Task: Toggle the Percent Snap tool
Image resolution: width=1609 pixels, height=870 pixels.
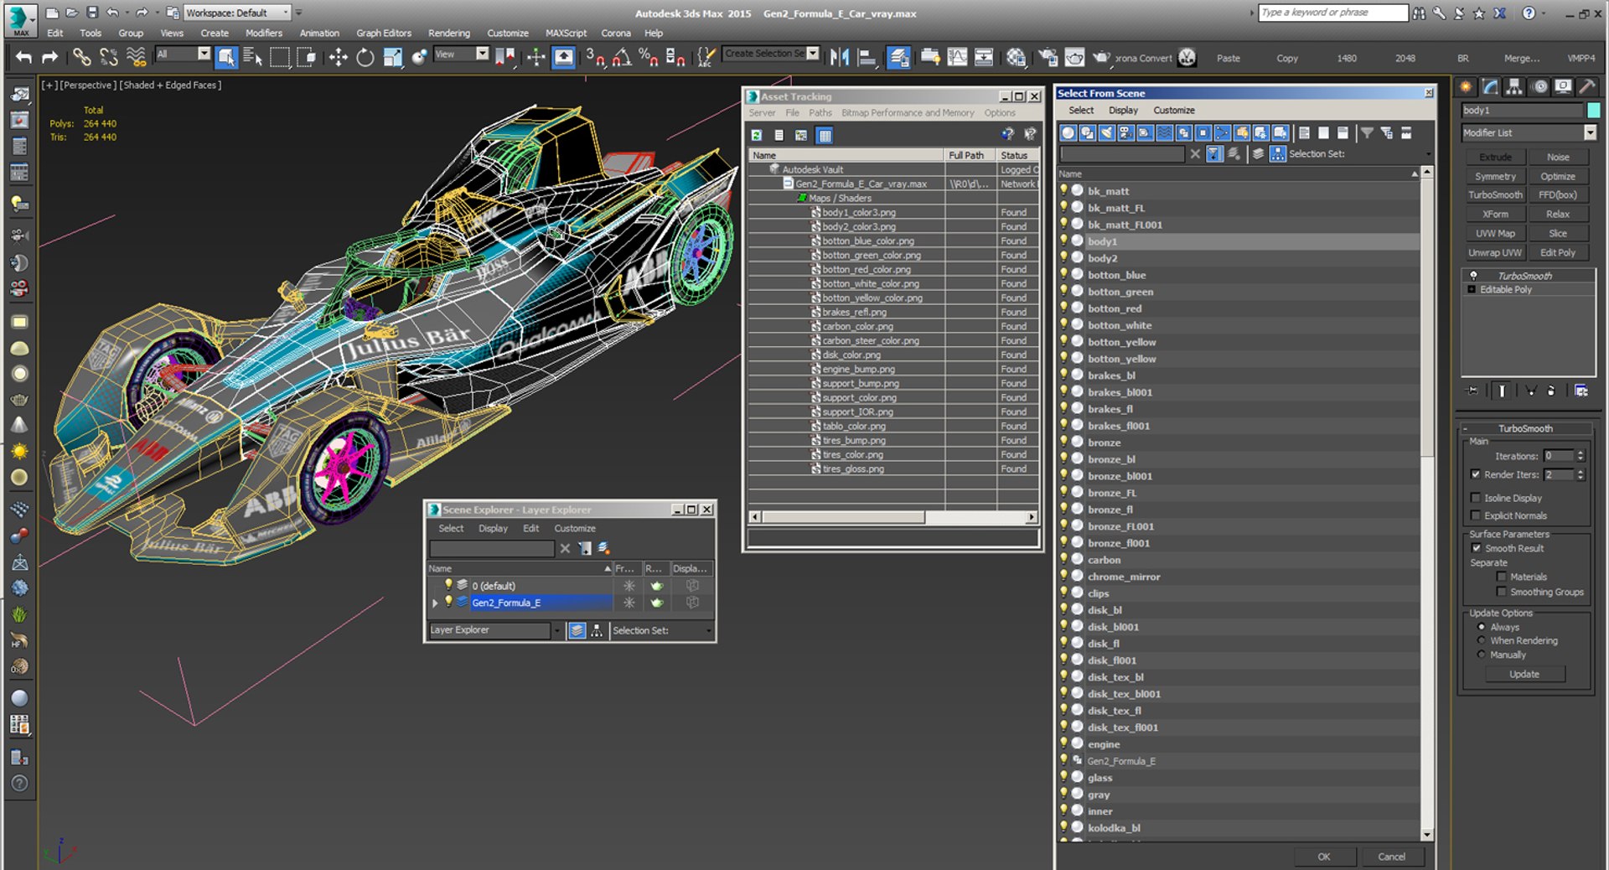Action: point(648,57)
